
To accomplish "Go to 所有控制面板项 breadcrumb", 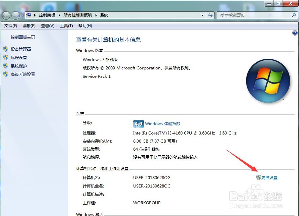I will pos(78,15).
